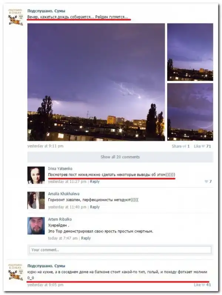This screenshot has width=222, height=295.
Task: Focus the Your comment input field
Action: coord(120,250)
